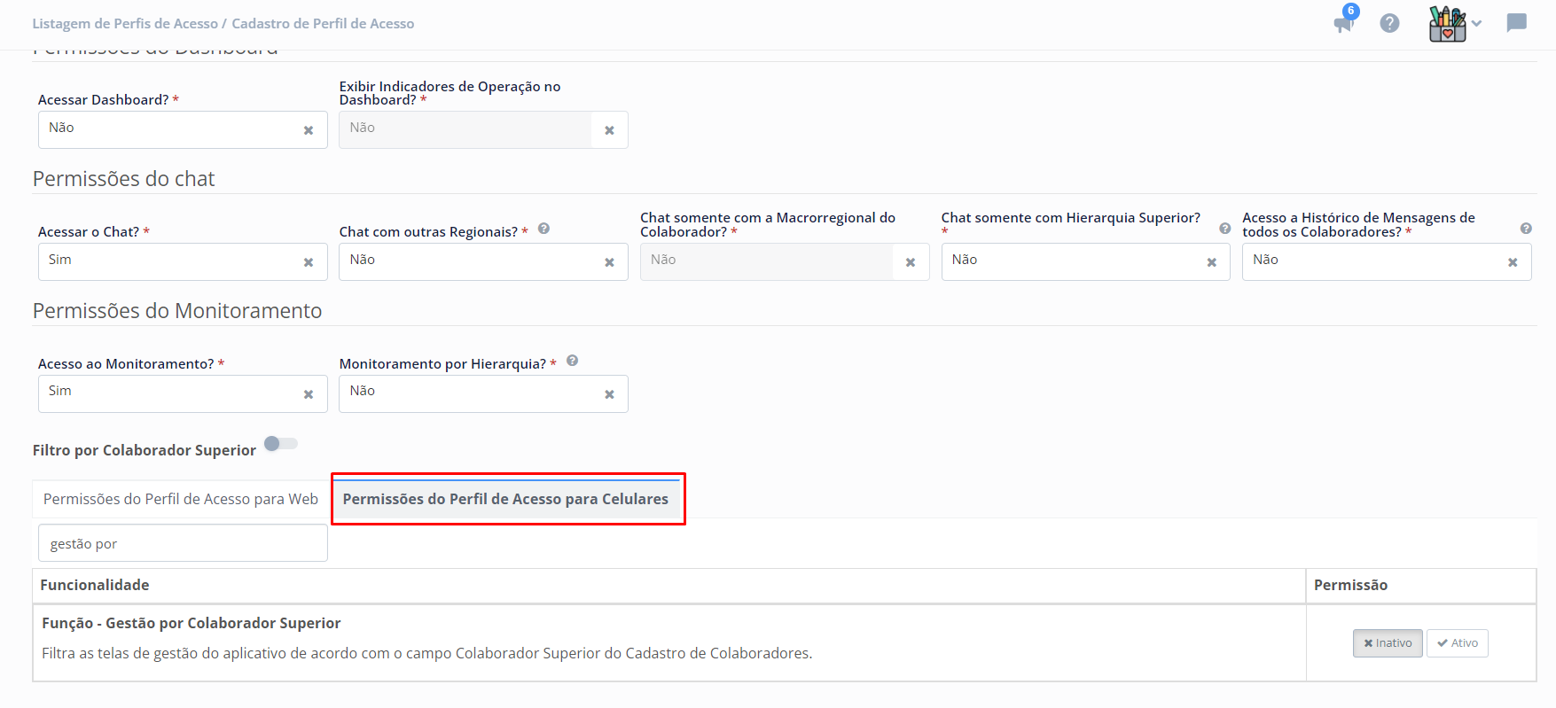Clear the Acessar Dashboard selection
Viewport: 1556px width, 708px height.
tap(309, 130)
